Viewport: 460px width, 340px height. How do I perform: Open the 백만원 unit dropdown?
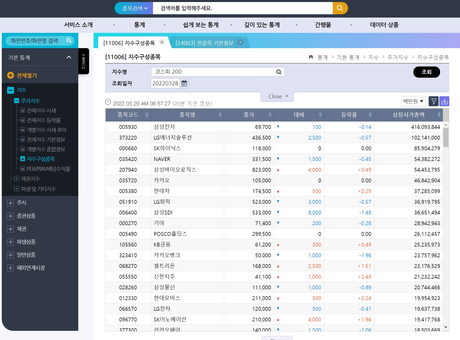point(414,101)
